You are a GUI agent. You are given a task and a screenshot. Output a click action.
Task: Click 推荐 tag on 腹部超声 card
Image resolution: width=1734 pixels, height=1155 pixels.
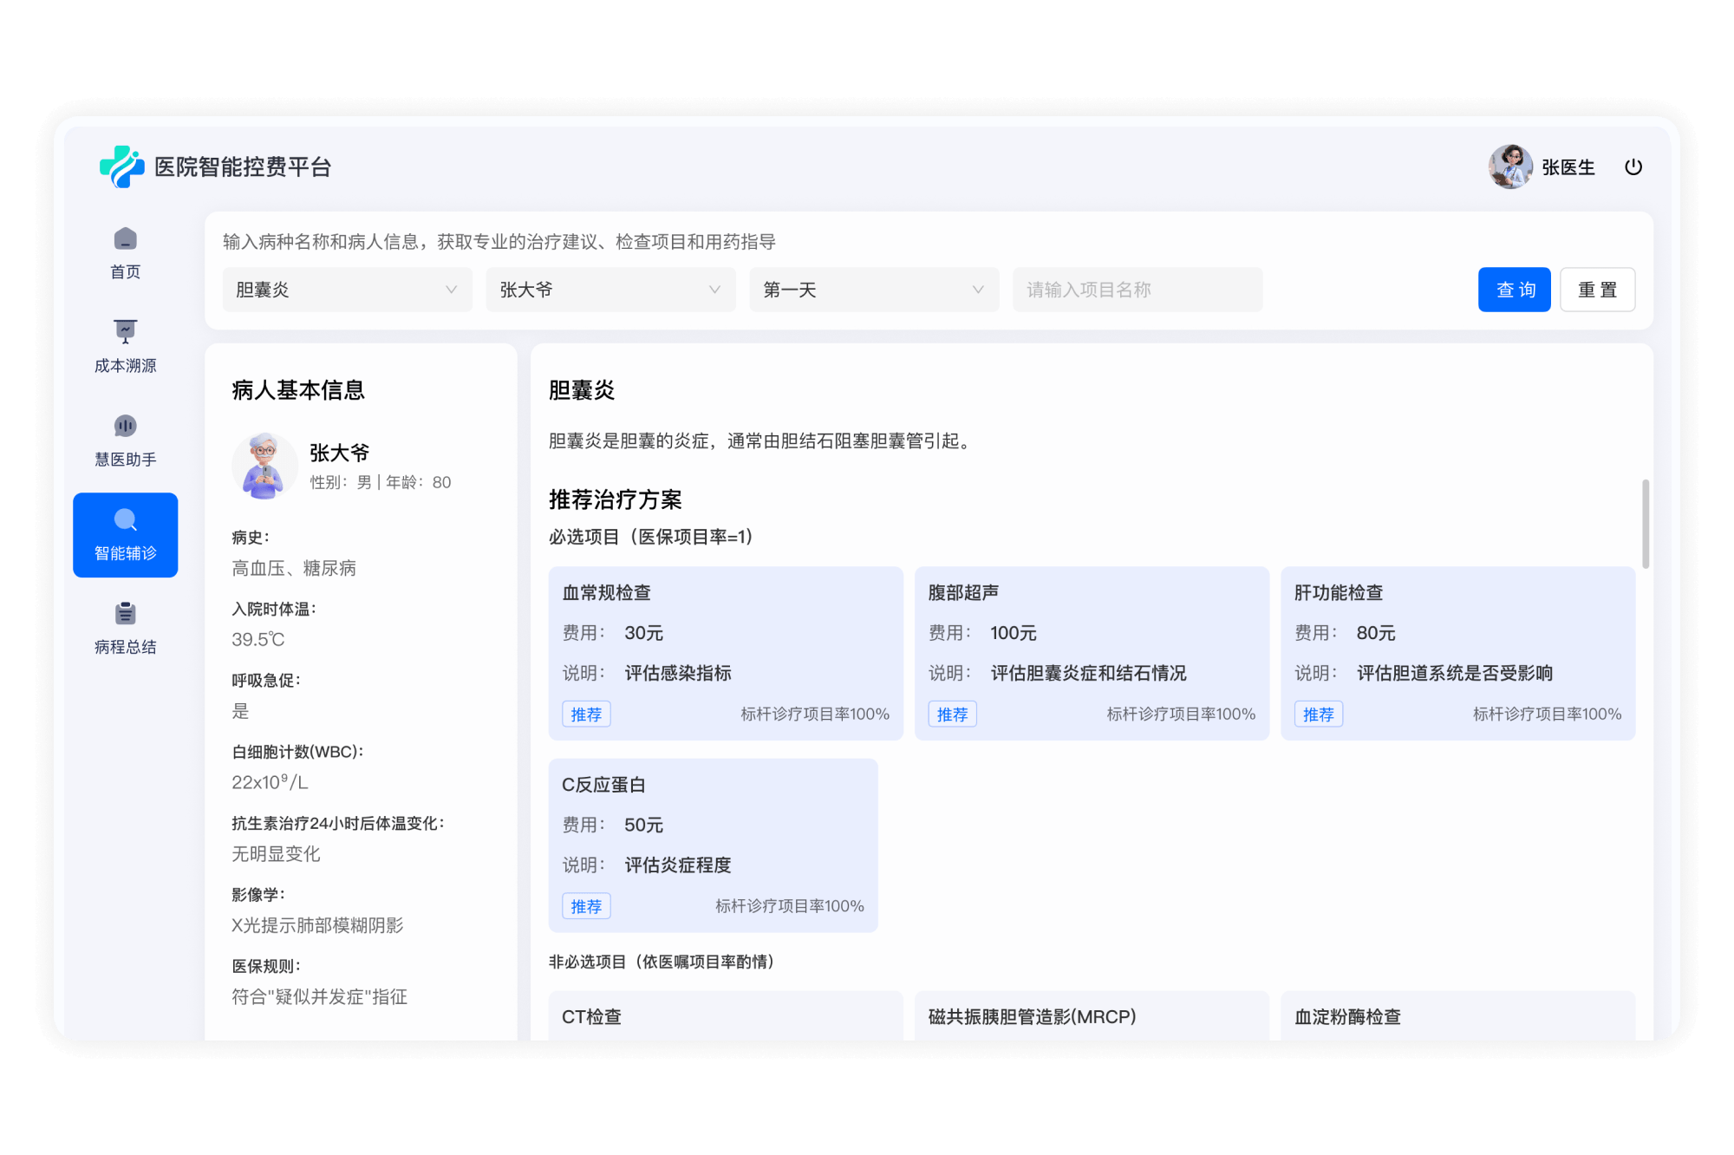click(952, 715)
